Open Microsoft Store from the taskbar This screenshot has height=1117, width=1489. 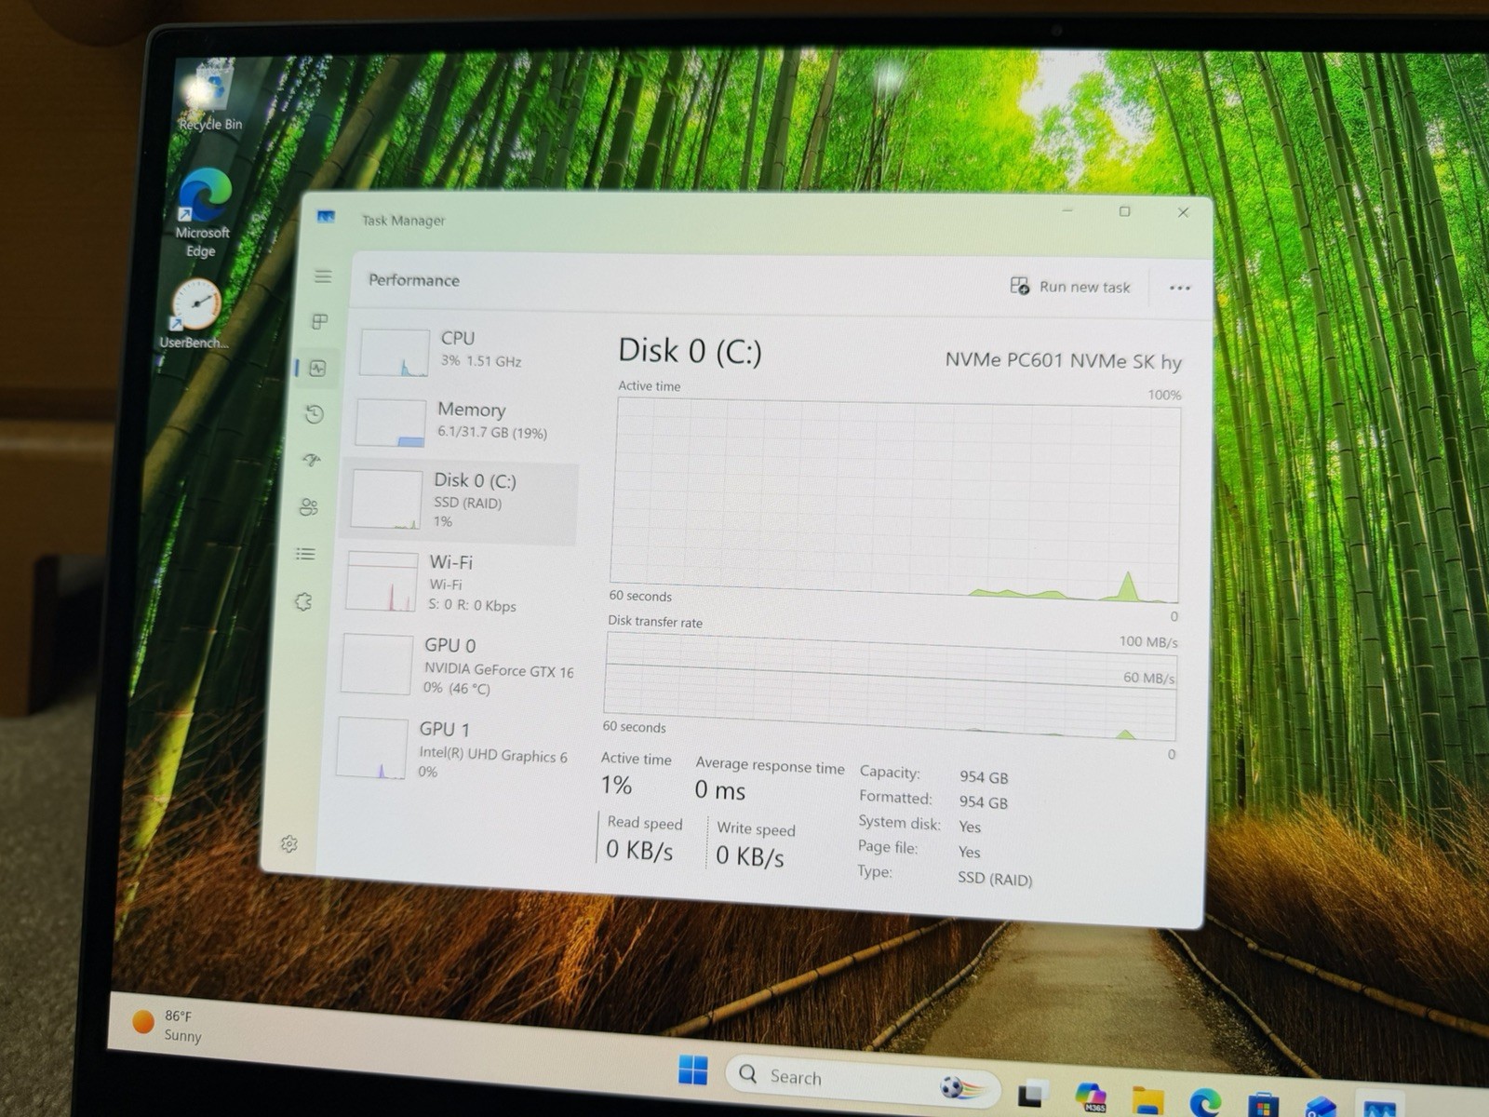click(1263, 1106)
